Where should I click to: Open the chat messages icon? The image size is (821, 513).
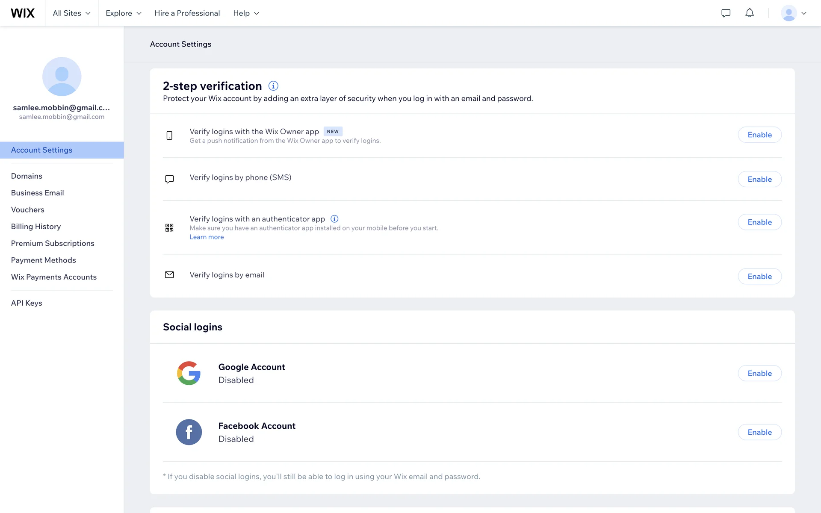tap(726, 13)
